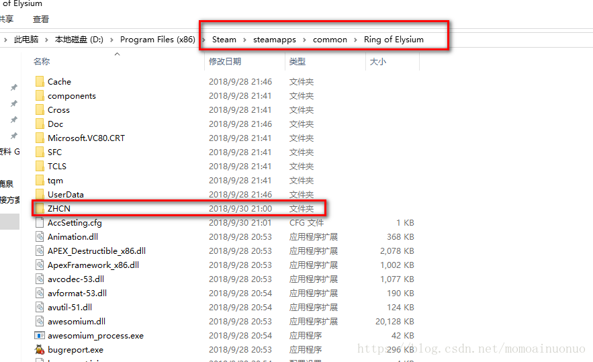Select the components folder name
This screenshot has width=593, height=362.
point(72,96)
